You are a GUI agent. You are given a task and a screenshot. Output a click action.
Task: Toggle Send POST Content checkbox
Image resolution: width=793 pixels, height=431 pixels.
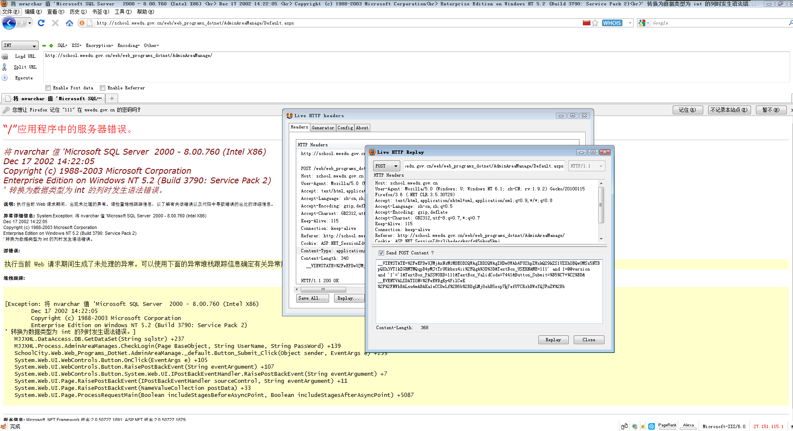381,253
